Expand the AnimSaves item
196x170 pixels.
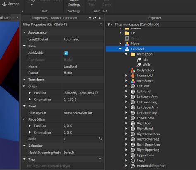coord(126,80)
